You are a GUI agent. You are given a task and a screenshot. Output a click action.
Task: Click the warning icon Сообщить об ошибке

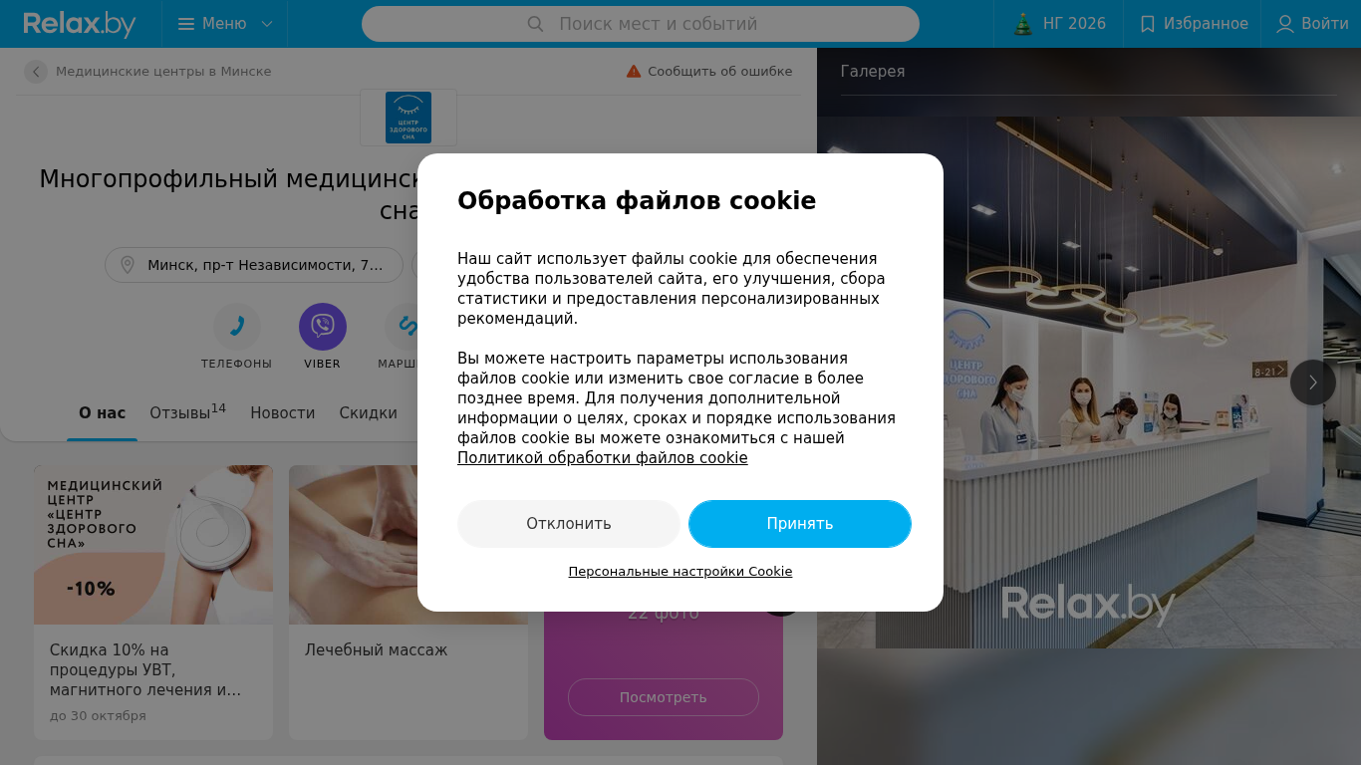coord(634,72)
